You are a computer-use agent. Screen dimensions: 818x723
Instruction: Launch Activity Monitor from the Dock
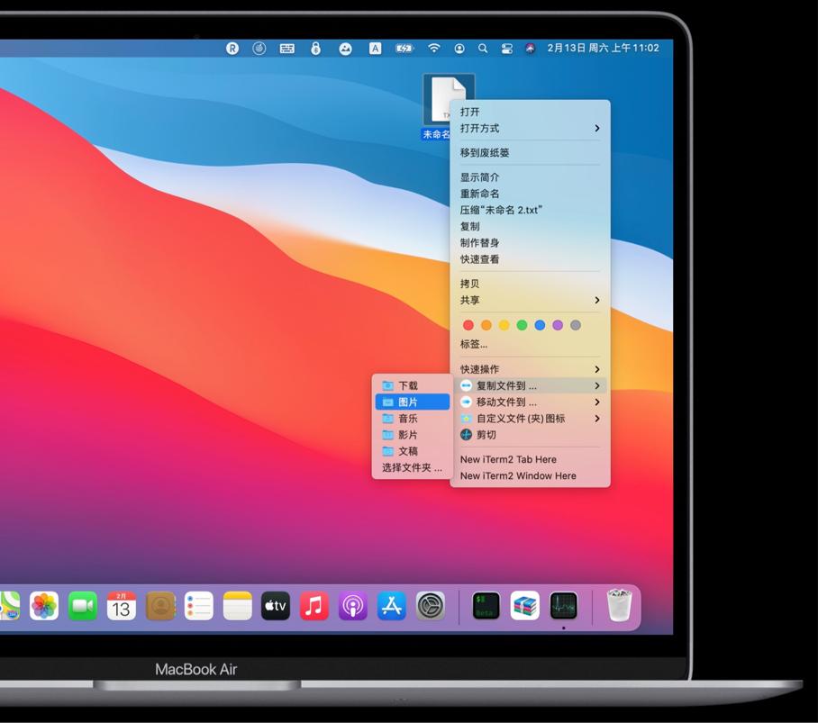pos(563,606)
